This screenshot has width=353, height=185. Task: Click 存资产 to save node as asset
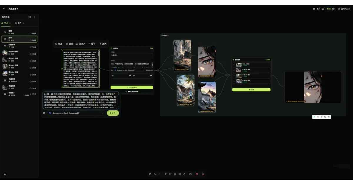click(x=81, y=44)
